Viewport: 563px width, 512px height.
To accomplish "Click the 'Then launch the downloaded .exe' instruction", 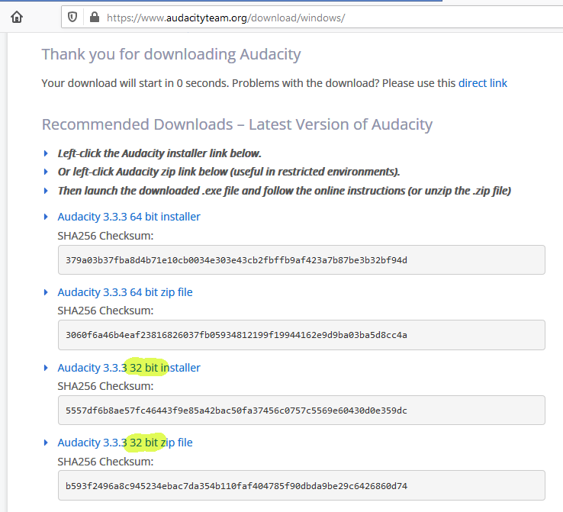I will [285, 191].
